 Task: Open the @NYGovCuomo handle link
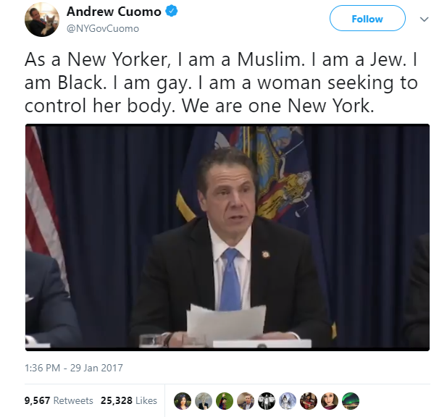click(x=103, y=28)
